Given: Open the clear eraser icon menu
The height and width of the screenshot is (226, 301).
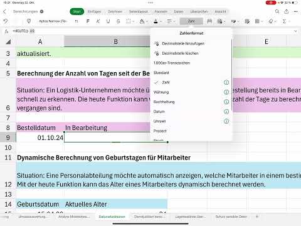Looking at the screenshot, I should tap(272, 21).
